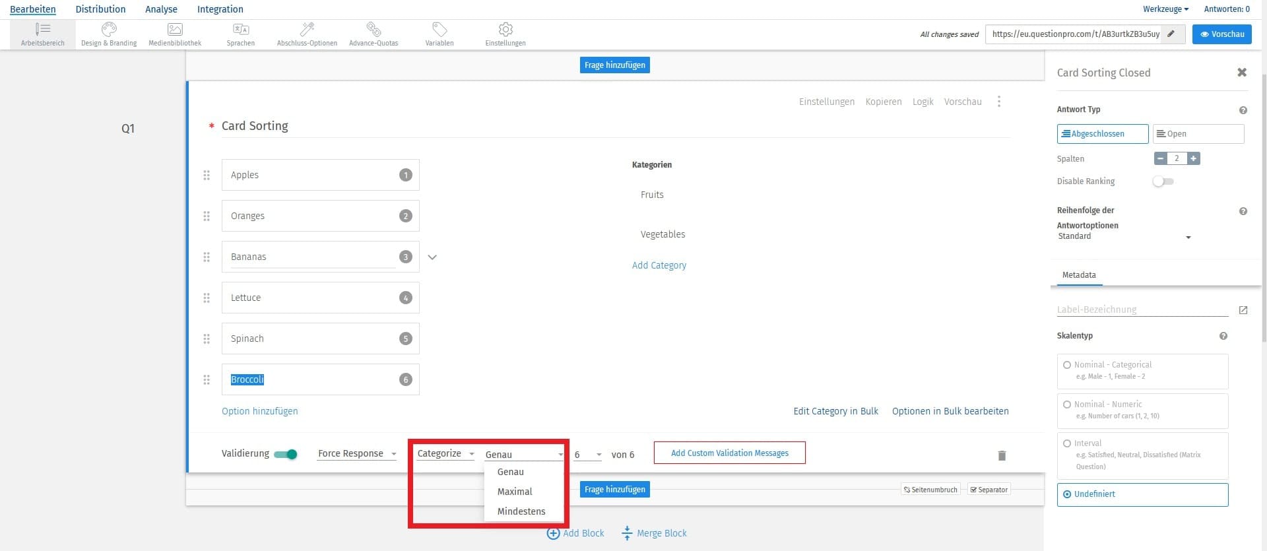The height and width of the screenshot is (551, 1267).
Task: Open the Medienbibliothek image icon
Action: [x=175, y=29]
